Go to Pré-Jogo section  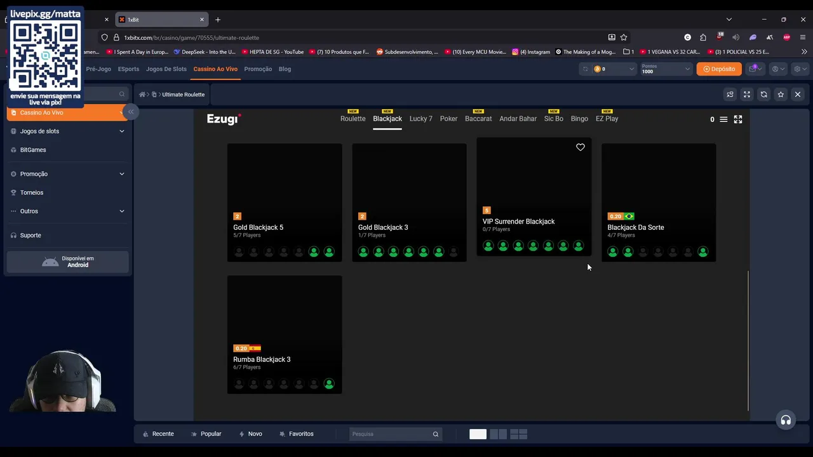point(98,69)
